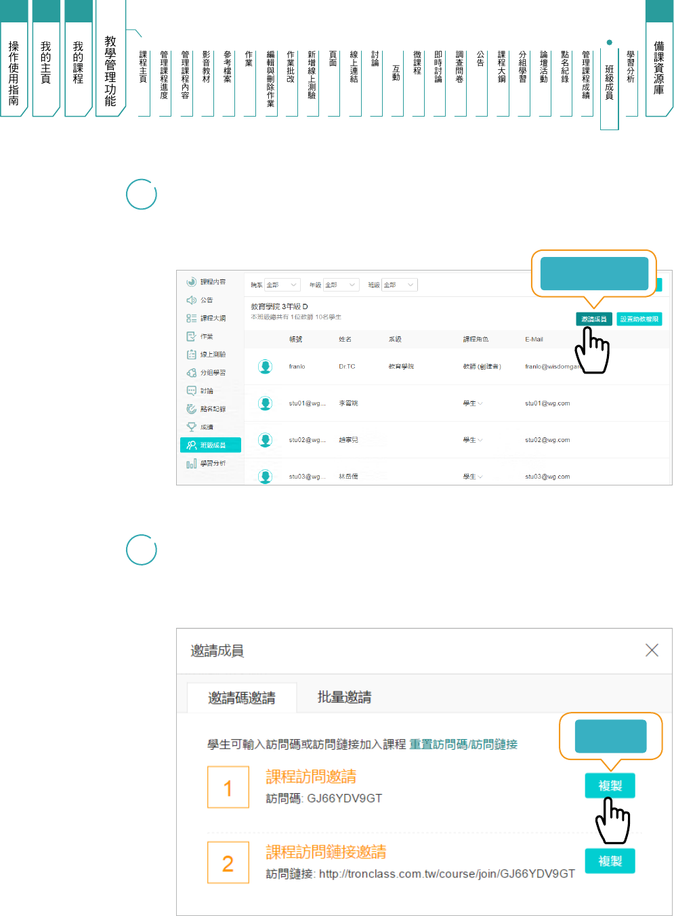Click the stu01@wg.com email cell
674x916 pixels.
[x=547, y=403]
